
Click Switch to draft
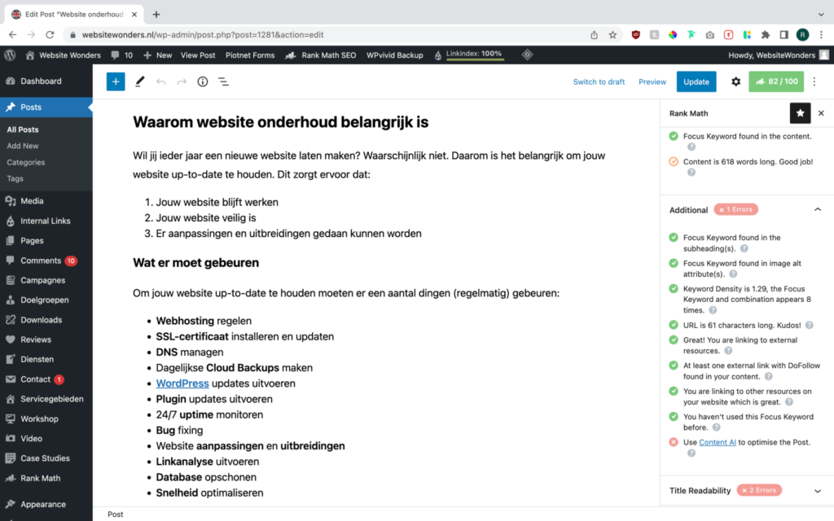click(600, 81)
